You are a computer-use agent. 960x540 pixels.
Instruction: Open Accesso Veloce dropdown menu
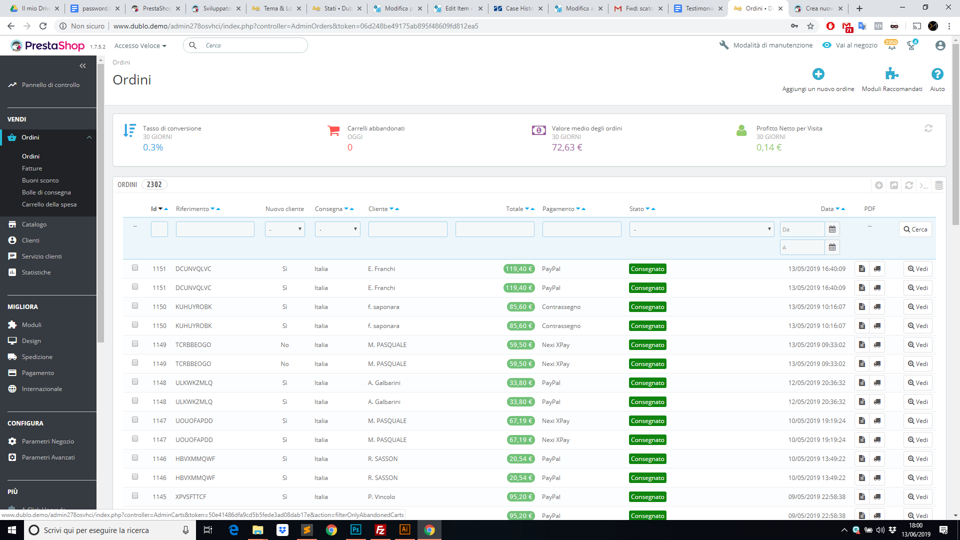coord(140,45)
